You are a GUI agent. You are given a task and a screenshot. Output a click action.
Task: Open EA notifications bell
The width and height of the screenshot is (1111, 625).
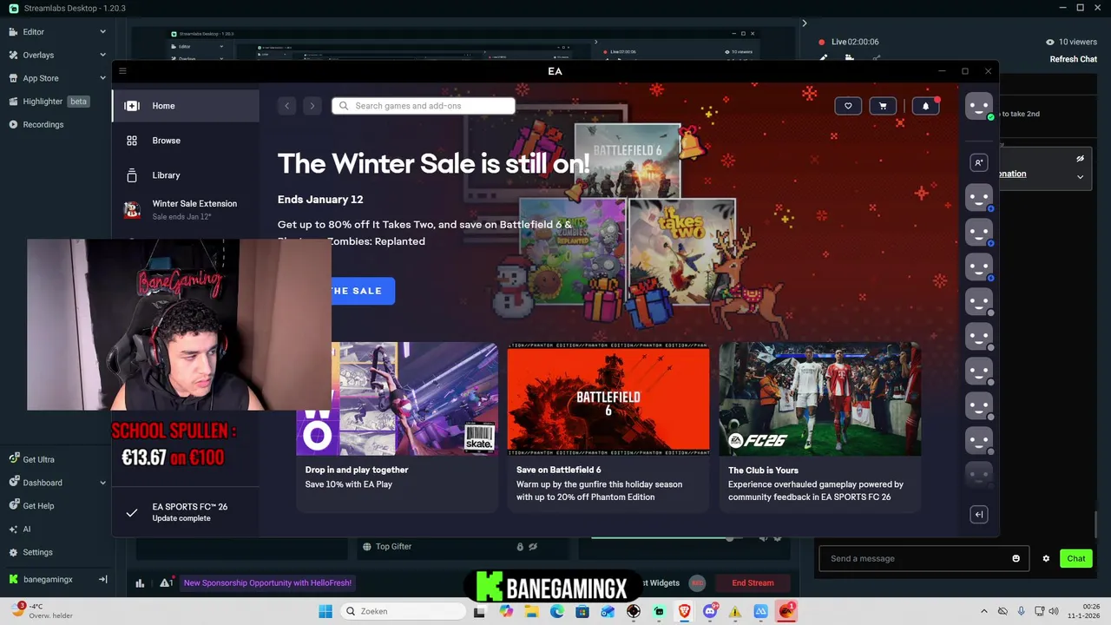click(x=925, y=106)
